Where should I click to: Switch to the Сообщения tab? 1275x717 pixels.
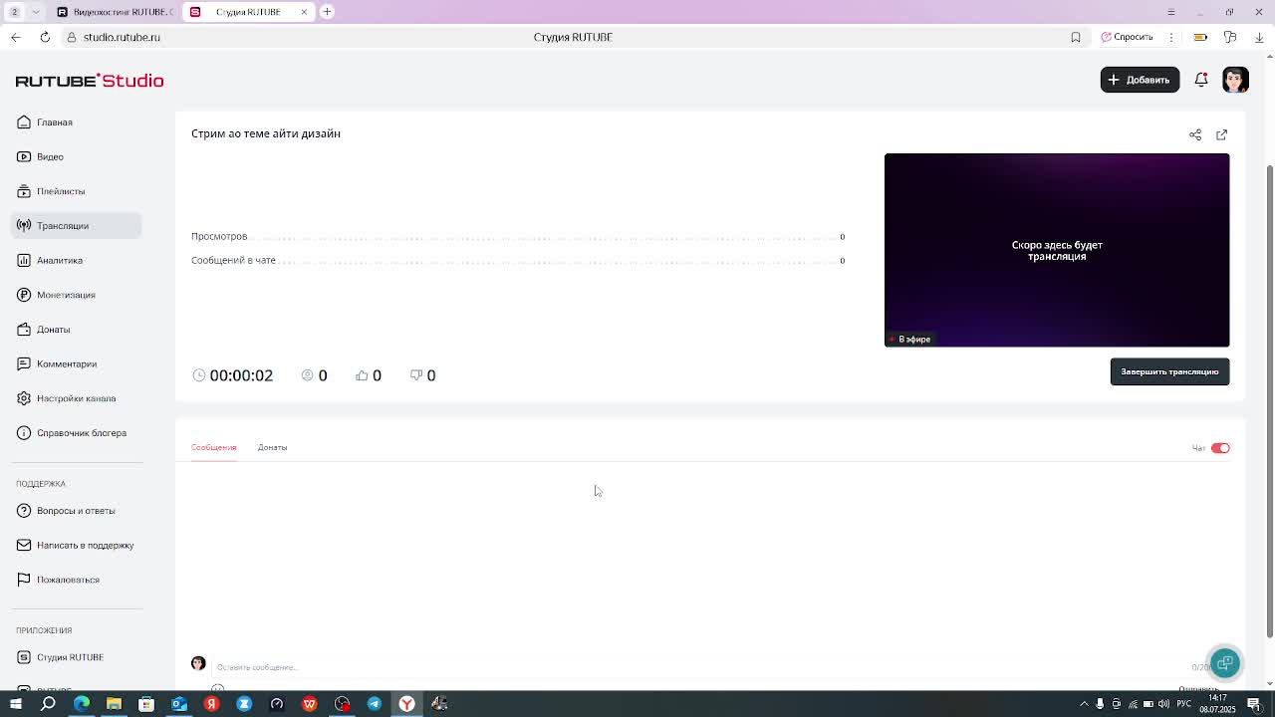(213, 447)
